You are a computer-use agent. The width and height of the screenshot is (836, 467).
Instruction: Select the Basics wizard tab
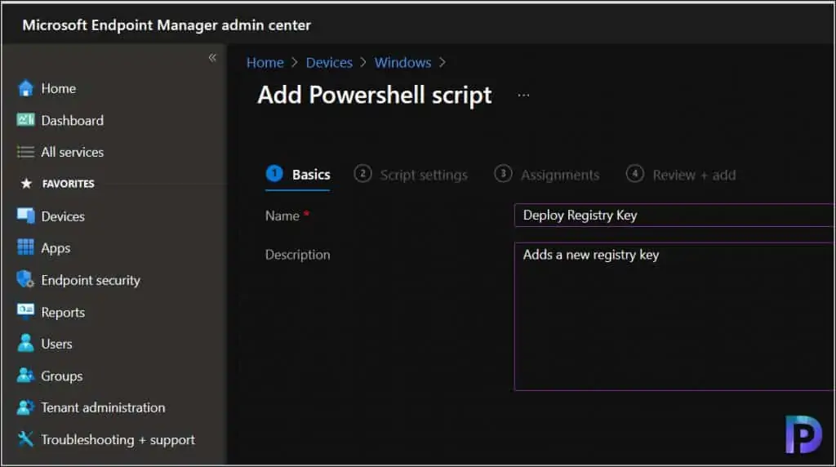(298, 175)
